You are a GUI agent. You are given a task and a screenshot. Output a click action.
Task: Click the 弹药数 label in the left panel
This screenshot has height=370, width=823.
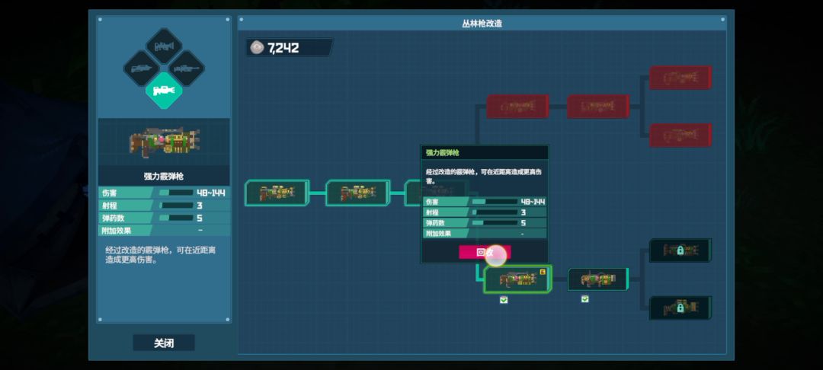[x=114, y=218]
